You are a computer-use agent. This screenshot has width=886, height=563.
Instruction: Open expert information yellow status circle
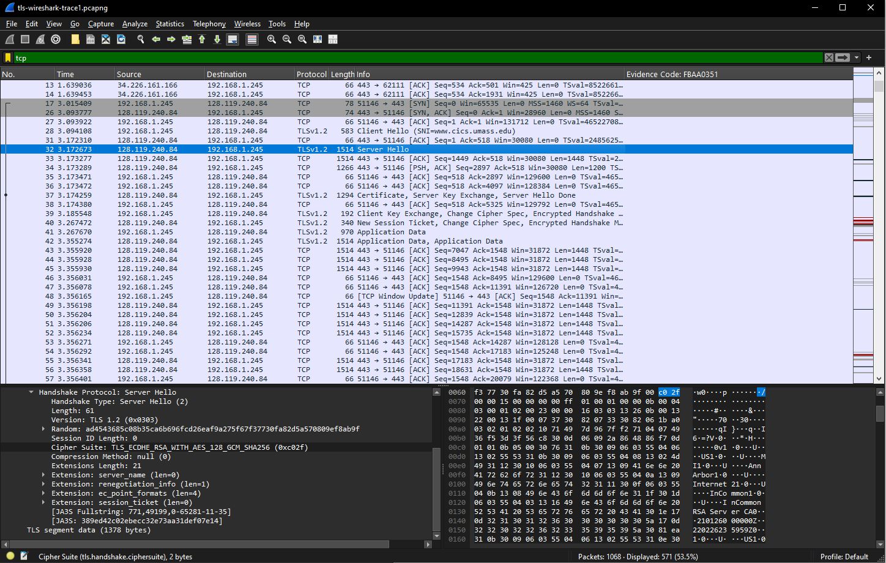tap(10, 556)
